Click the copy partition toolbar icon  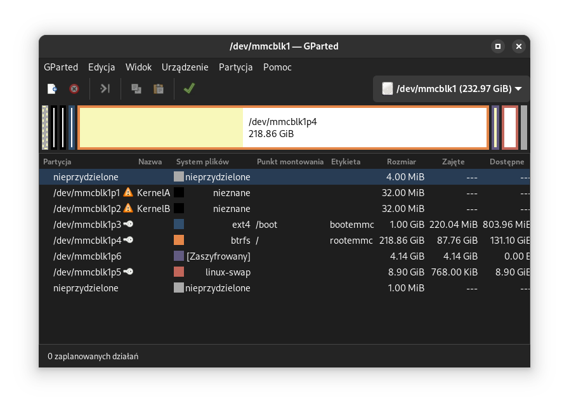(x=136, y=89)
